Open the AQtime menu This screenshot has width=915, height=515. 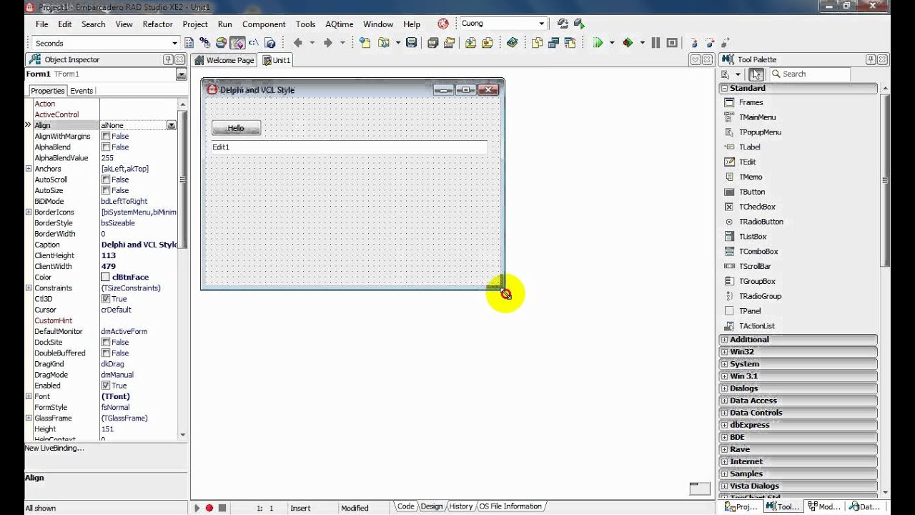click(340, 24)
